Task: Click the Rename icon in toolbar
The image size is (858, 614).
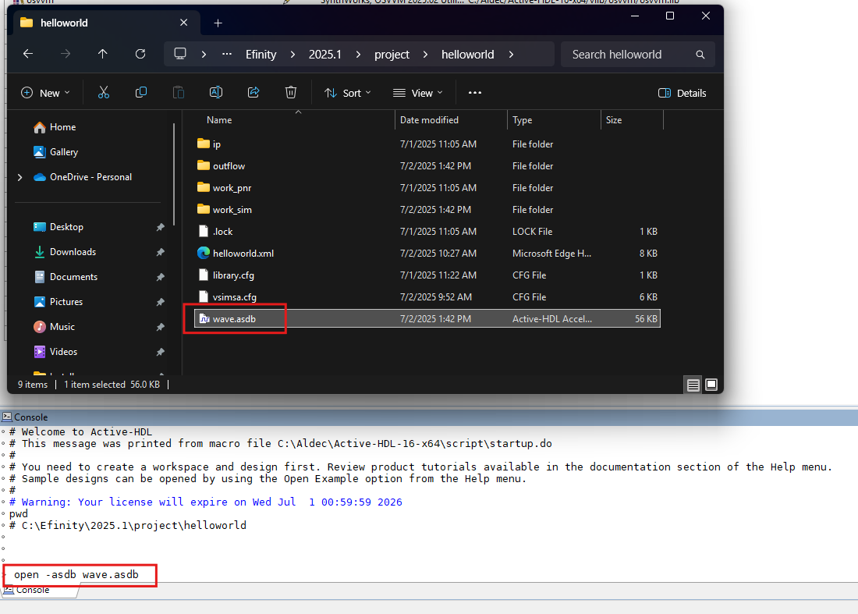Action: pos(216,93)
